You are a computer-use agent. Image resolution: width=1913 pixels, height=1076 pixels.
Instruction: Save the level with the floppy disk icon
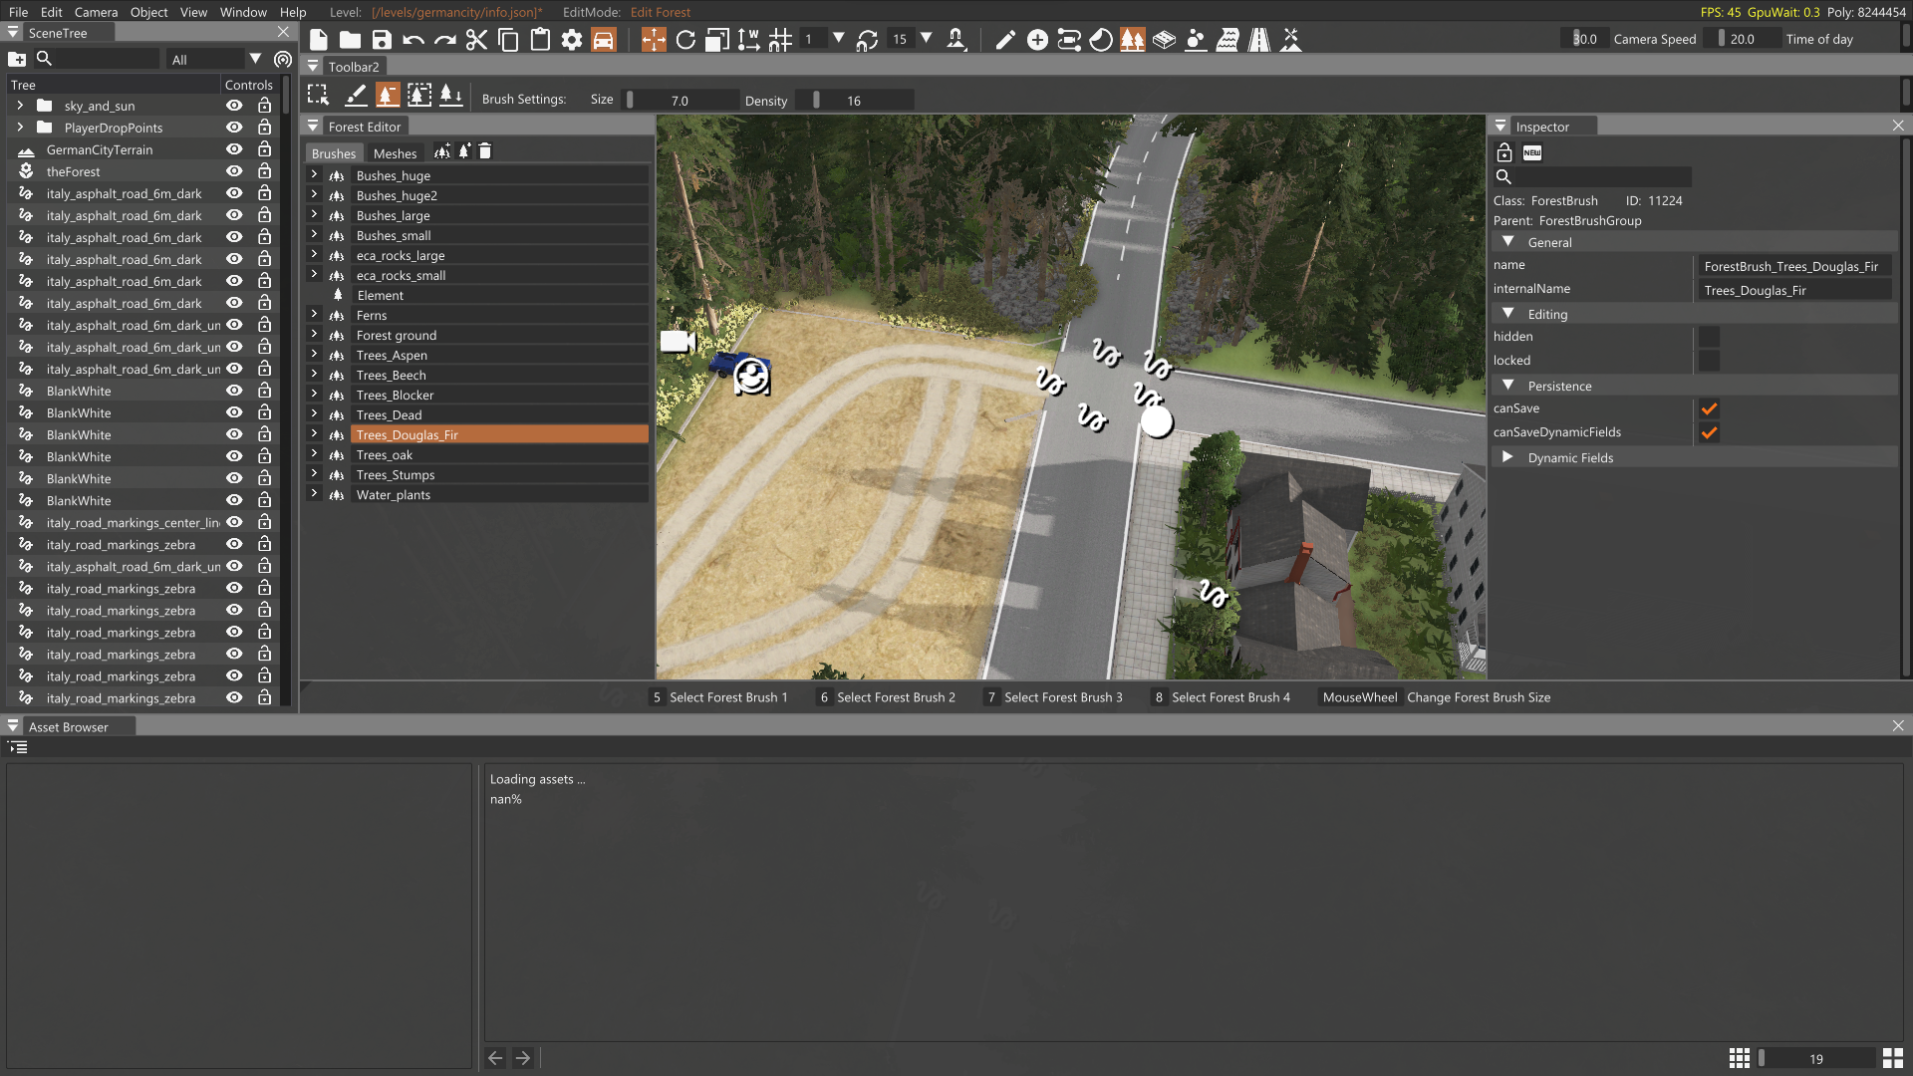(x=382, y=40)
